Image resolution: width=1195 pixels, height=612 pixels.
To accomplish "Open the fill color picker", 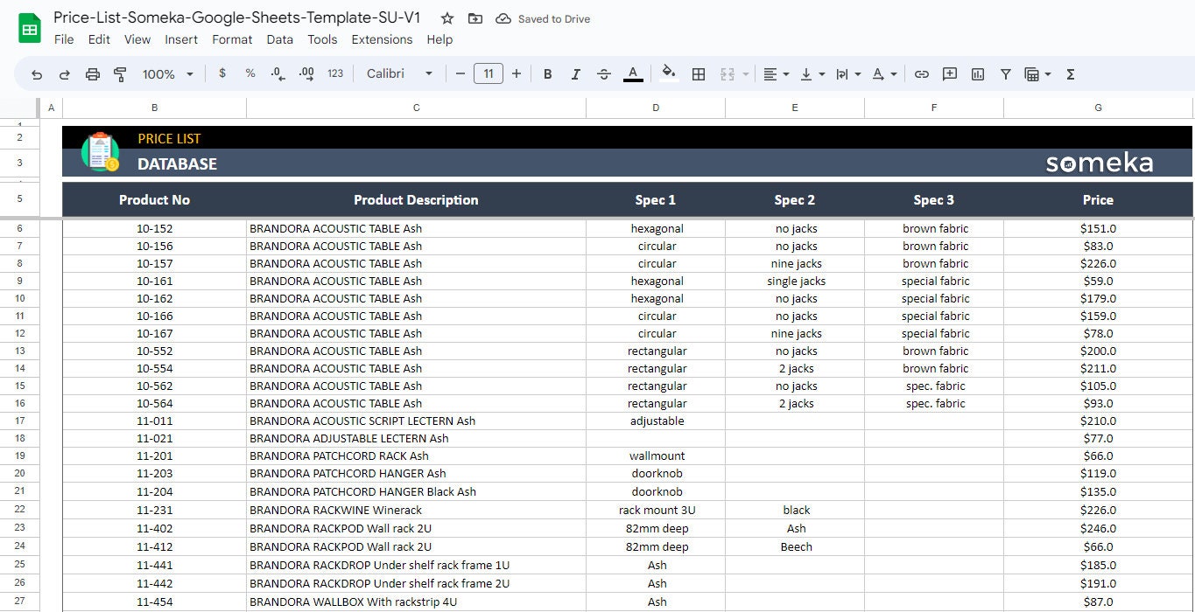I will tap(668, 73).
